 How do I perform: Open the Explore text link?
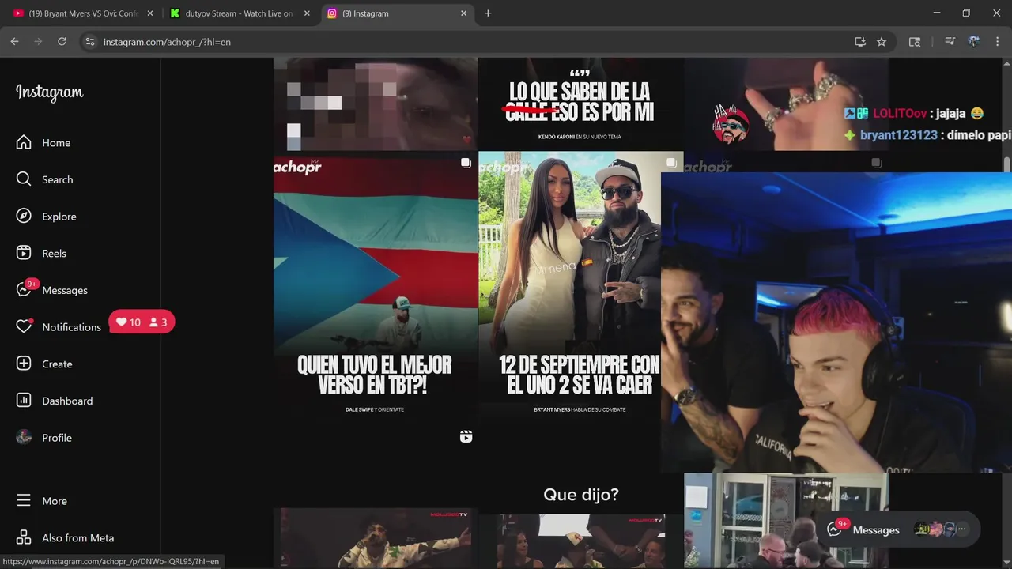point(59,217)
